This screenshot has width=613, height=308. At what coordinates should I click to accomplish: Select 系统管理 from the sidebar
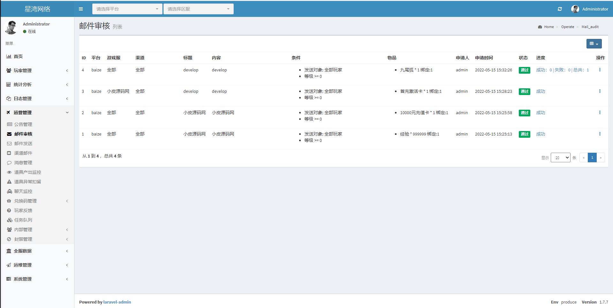22,279
